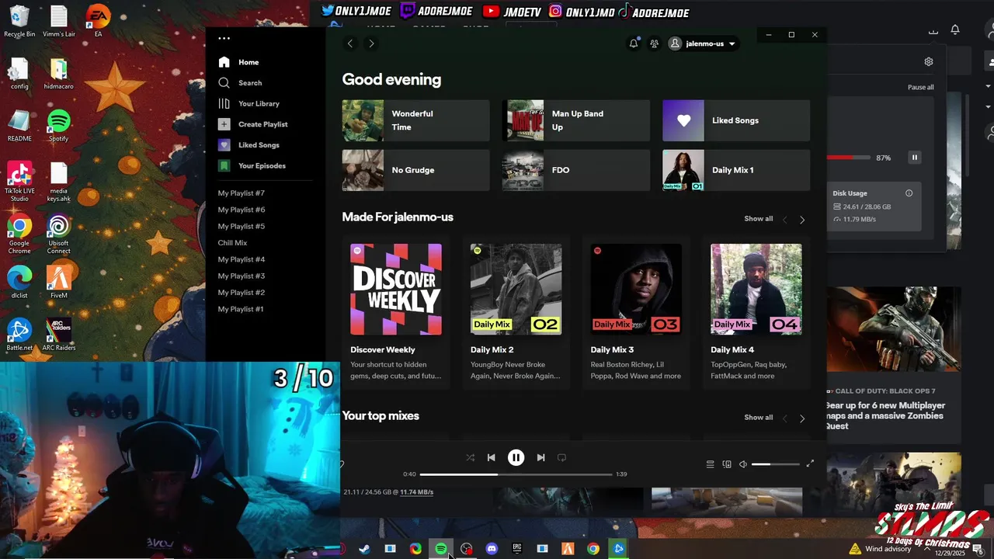Open Your Episodes in the sidebar
The image size is (994, 559).
(x=252, y=165)
